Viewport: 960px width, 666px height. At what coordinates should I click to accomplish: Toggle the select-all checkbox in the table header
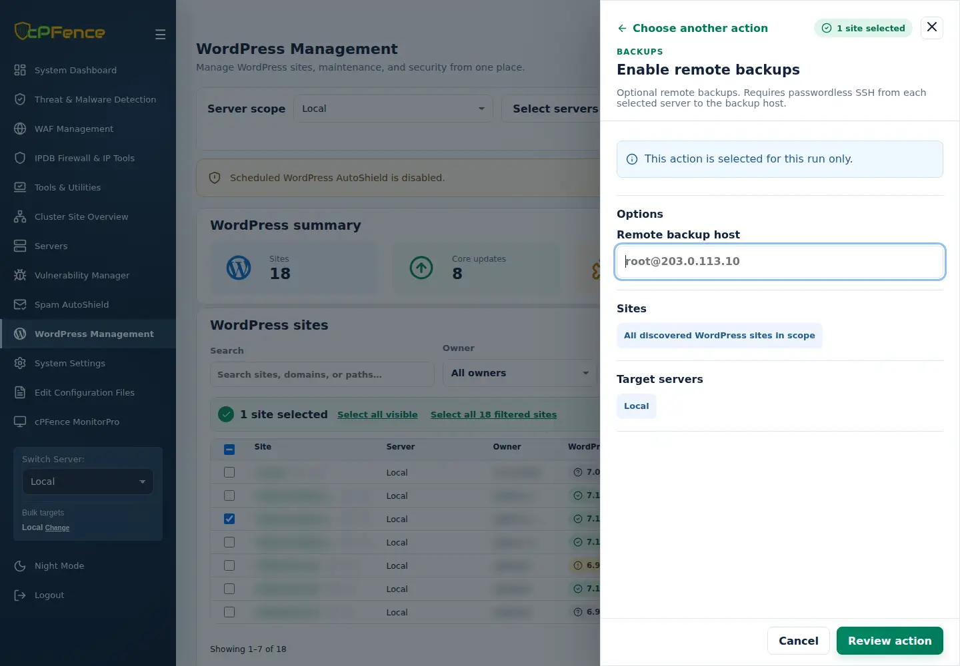[229, 449]
